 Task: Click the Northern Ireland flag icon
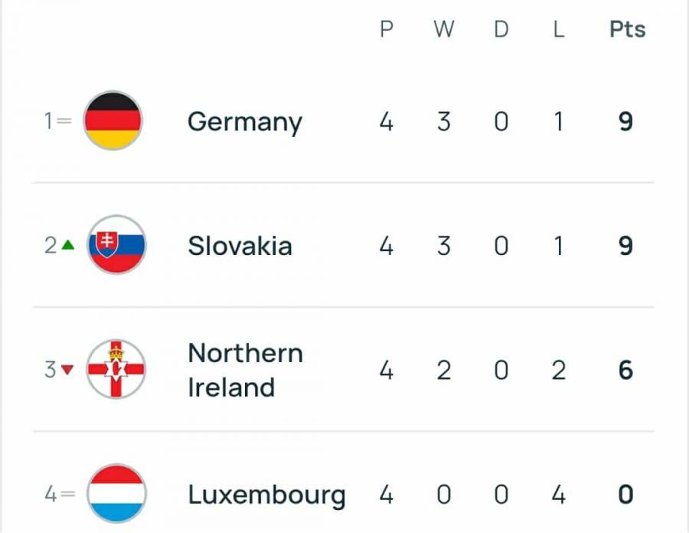[116, 370]
